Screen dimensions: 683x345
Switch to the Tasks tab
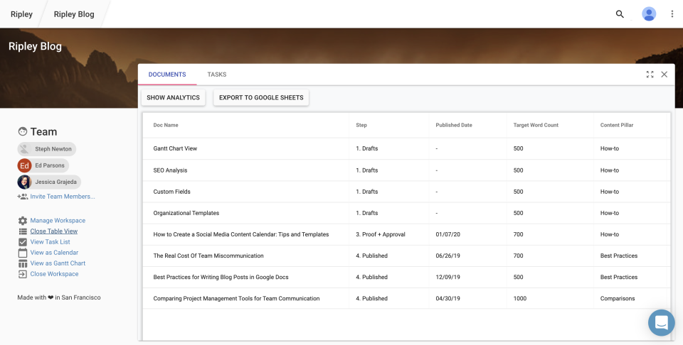click(x=216, y=75)
